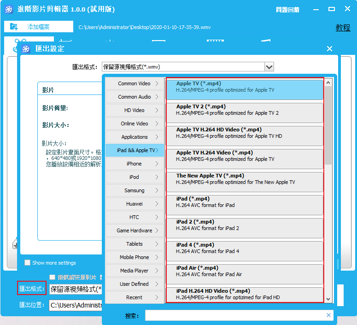Choose the iPad 2 (*.mp4) format
357x325 pixels.
[245, 228]
